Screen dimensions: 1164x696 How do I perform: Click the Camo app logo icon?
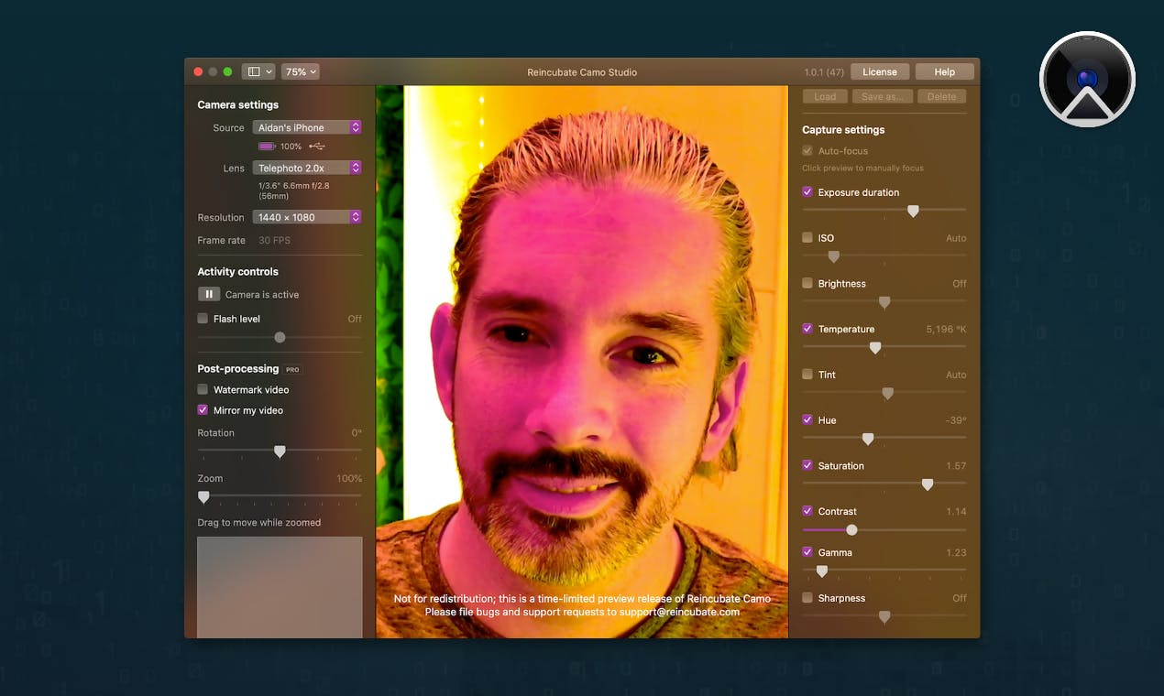click(x=1087, y=79)
